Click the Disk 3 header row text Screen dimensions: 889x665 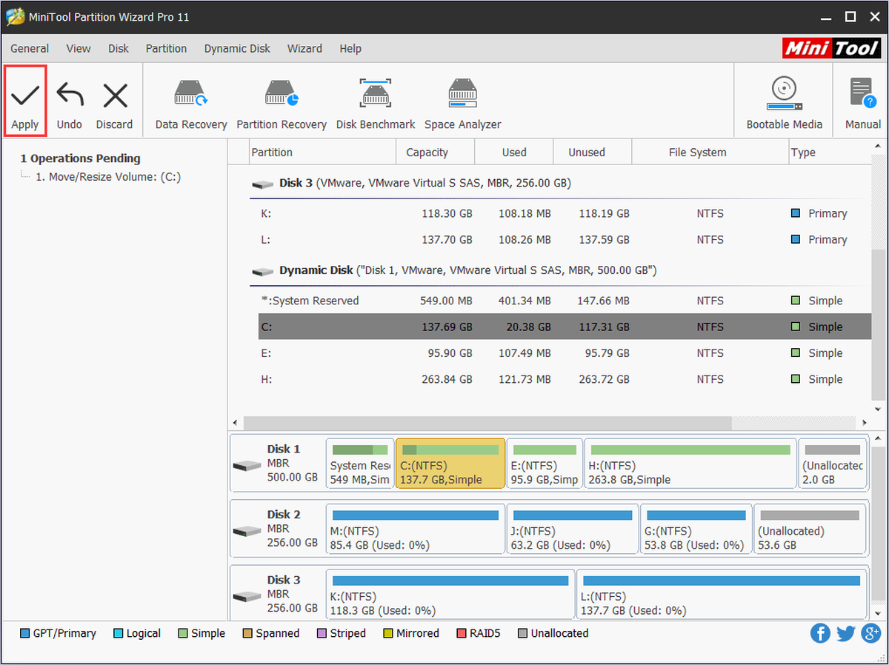[x=425, y=183]
